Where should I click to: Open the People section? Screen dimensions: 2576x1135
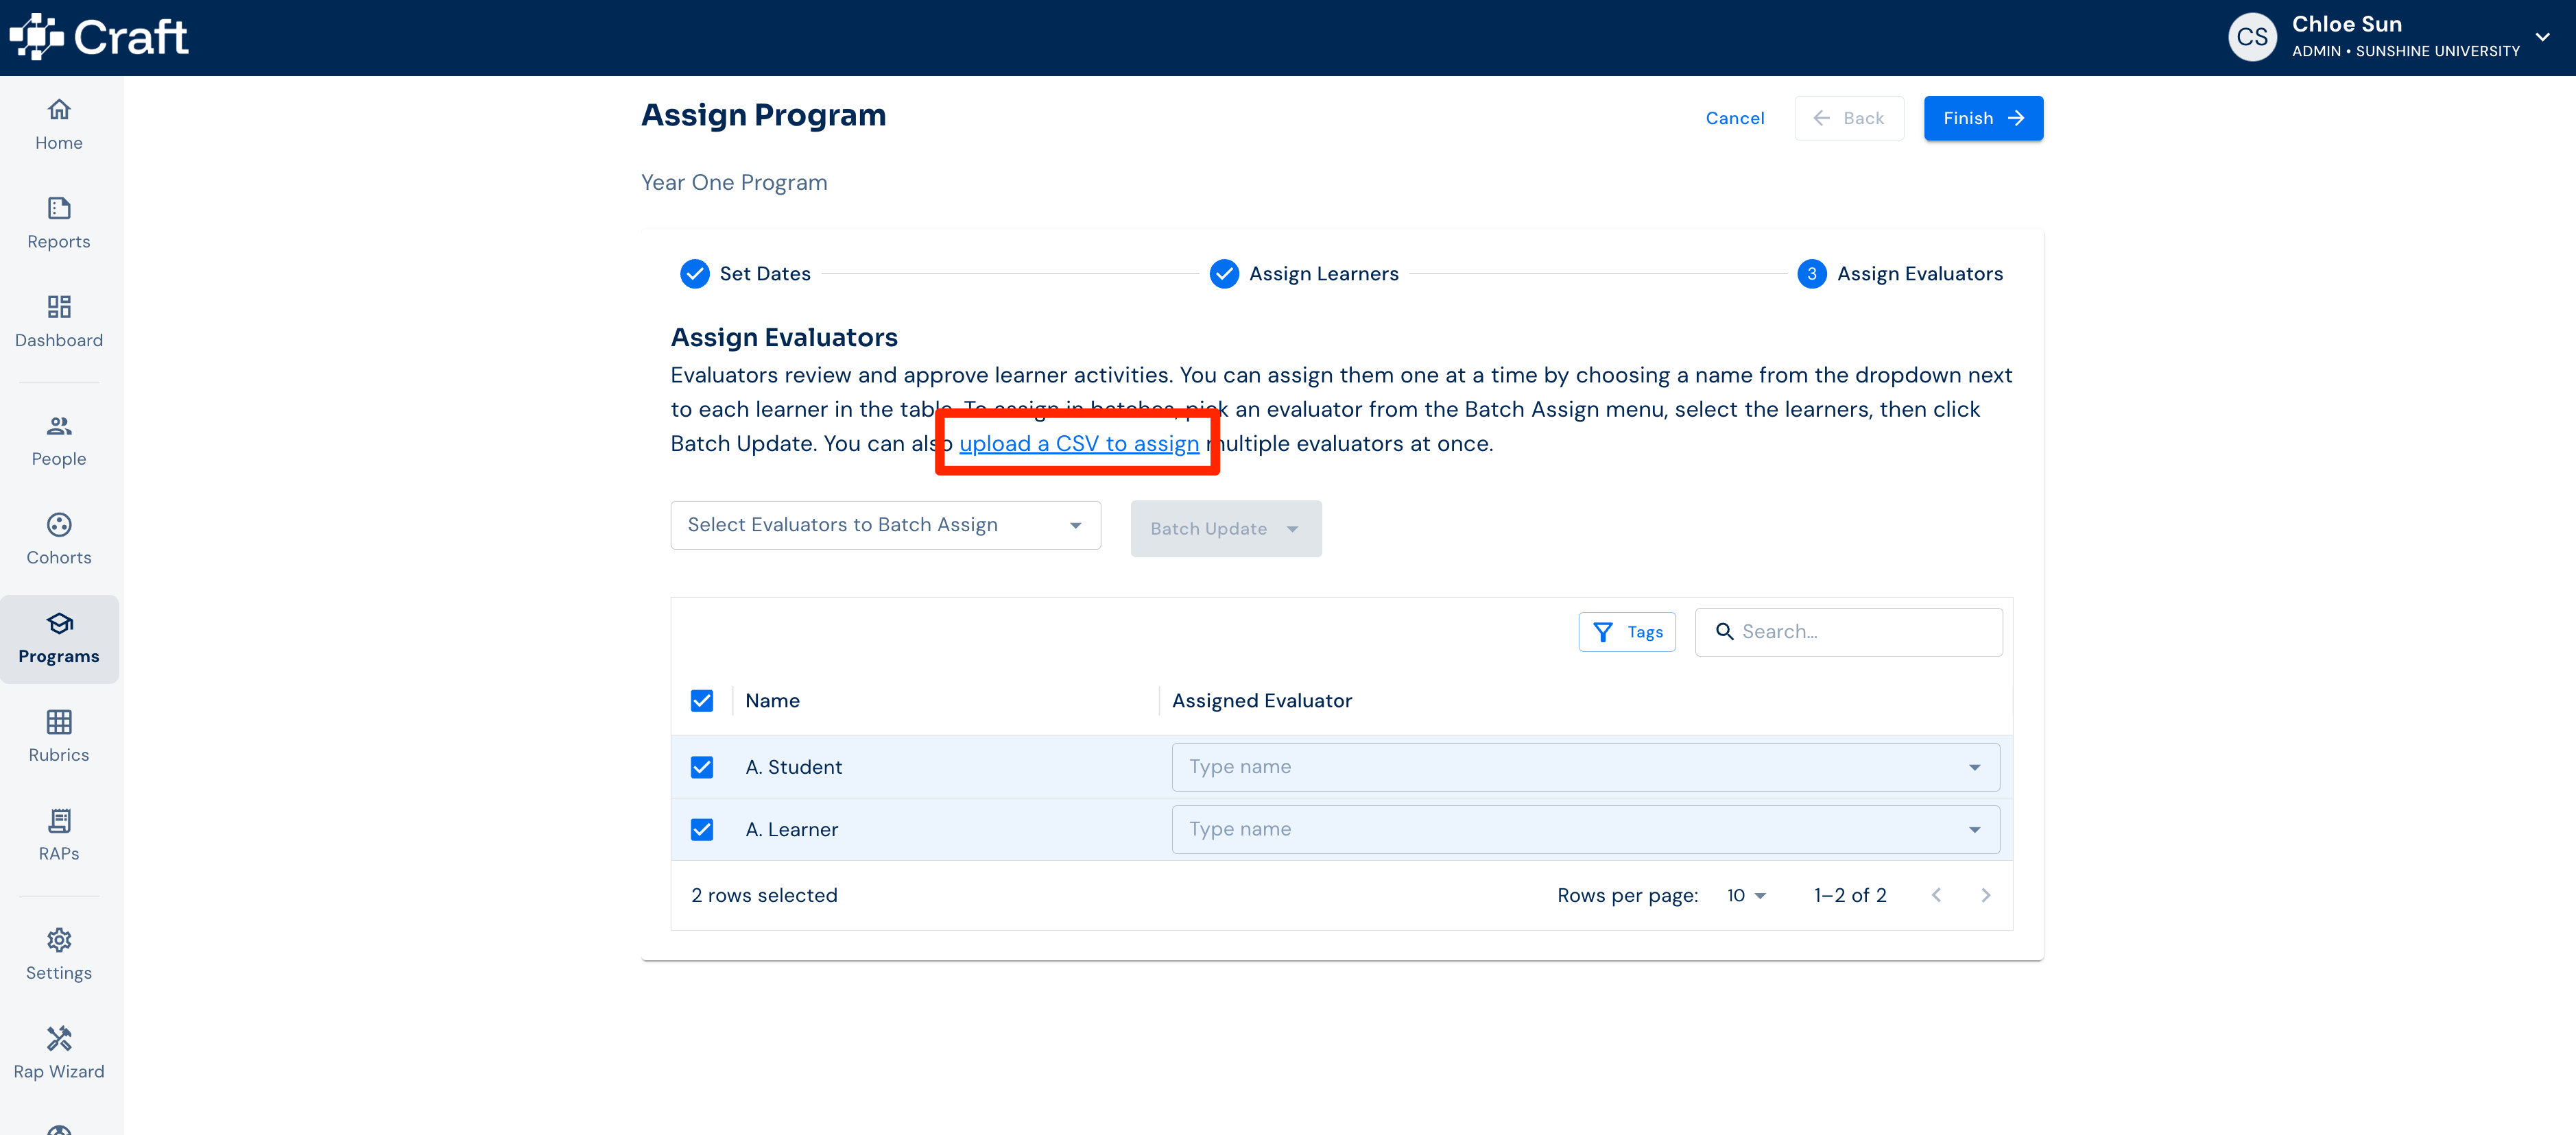click(59, 441)
